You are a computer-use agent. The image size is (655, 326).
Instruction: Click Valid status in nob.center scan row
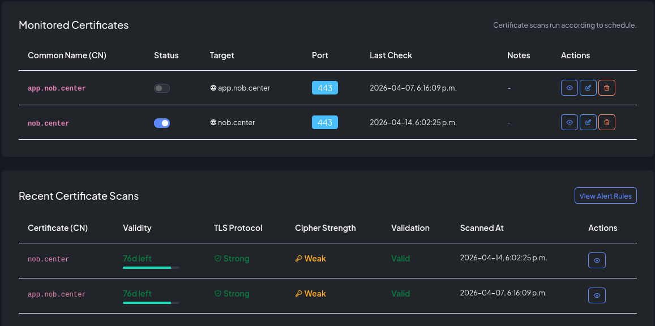[401, 259]
